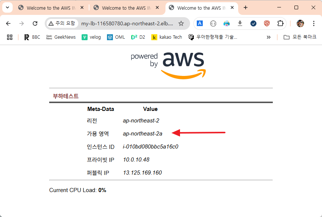Close the third AWS tab
The image size is (322, 217).
(232, 8)
